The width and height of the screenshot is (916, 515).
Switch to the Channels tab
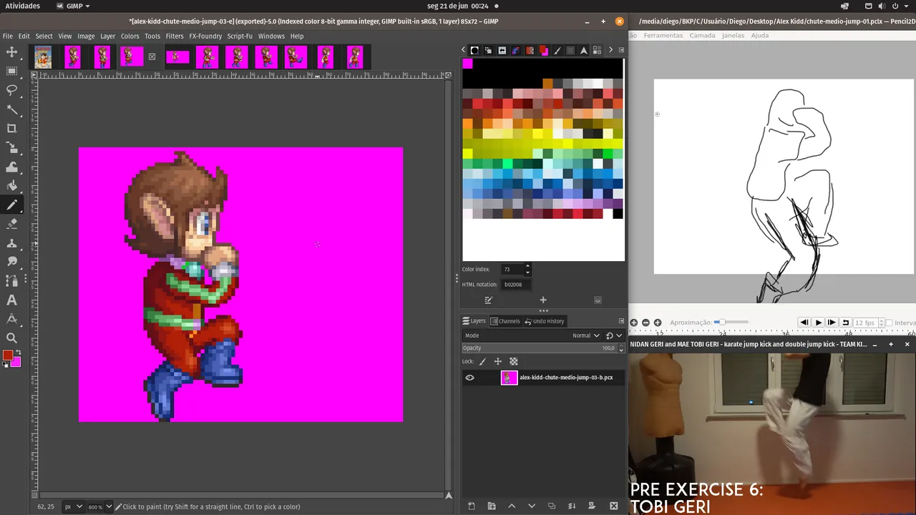(506, 321)
